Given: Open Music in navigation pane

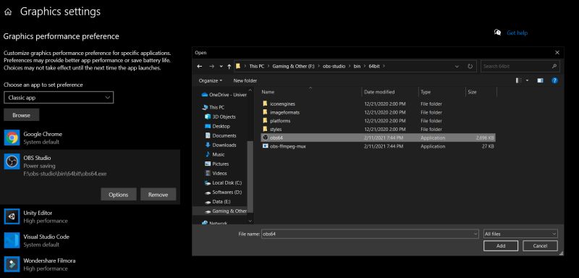Looking at the screenshot, I should coord(214,154).
